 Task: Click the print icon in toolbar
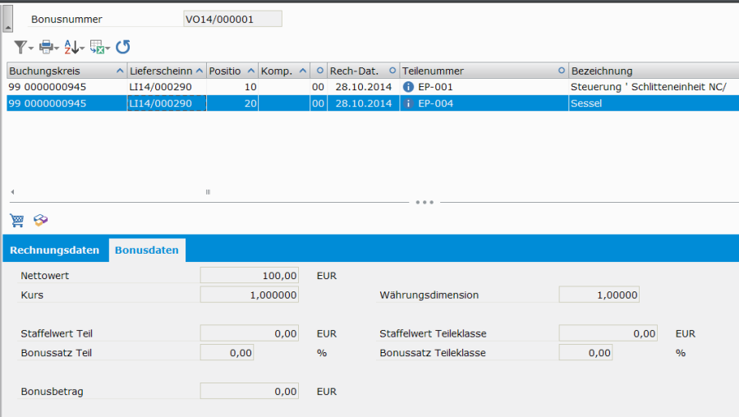point(47,47)
